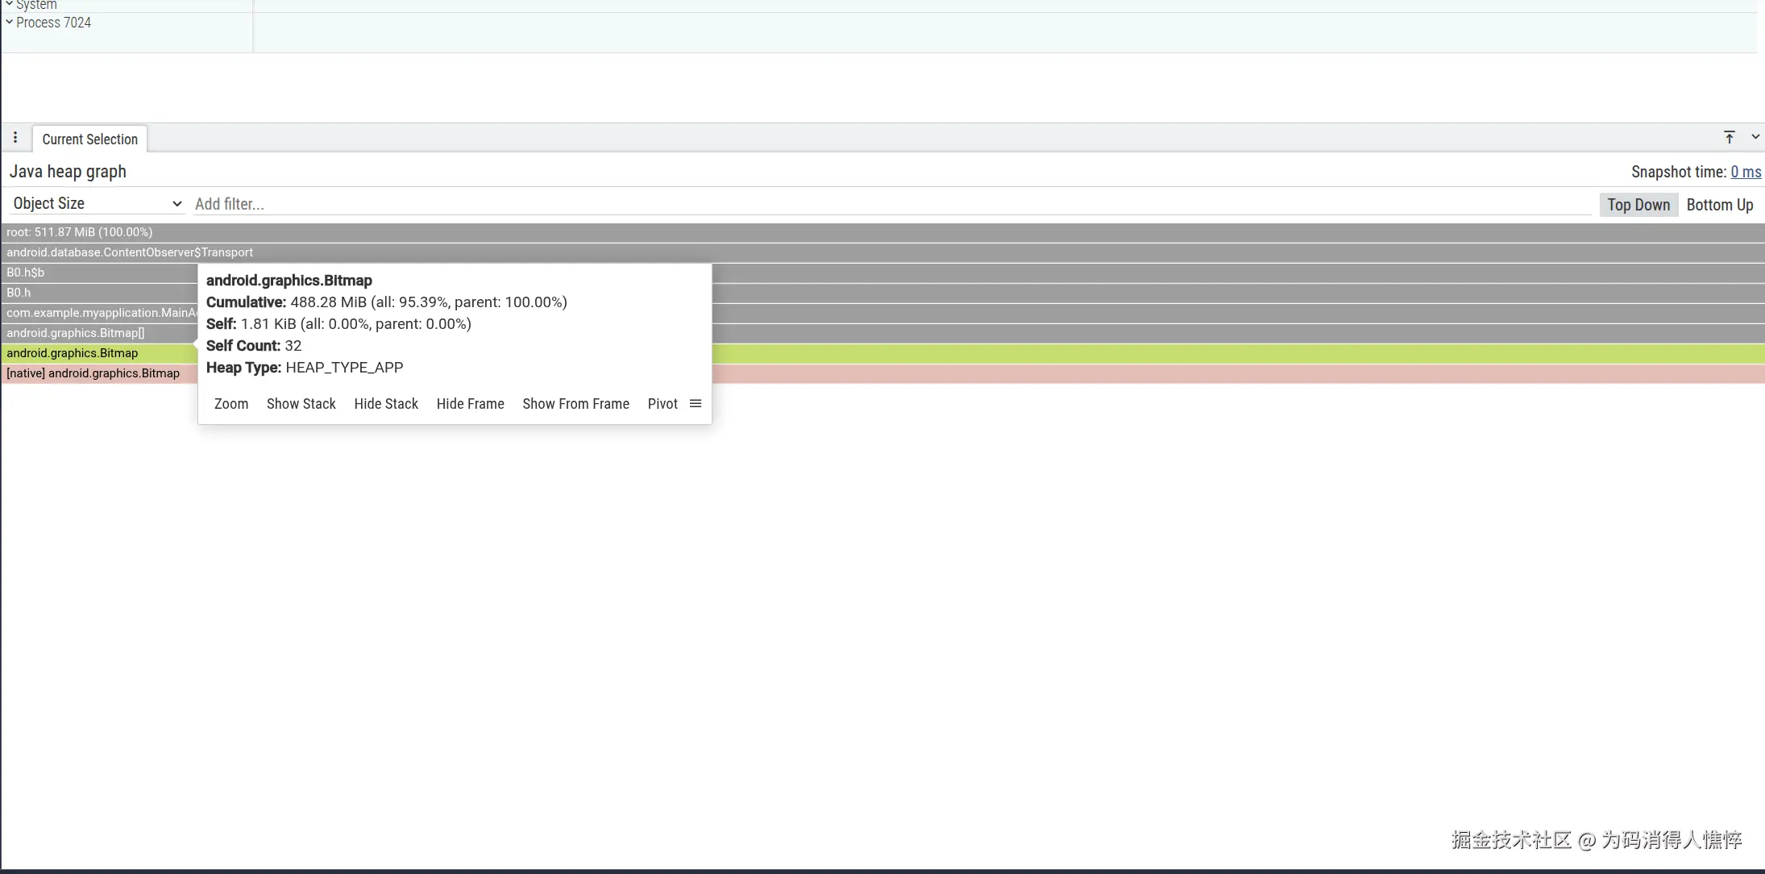Open the Object Size metric dropdown
This screenshot has width=1765, height=874.
pos(97,204)
